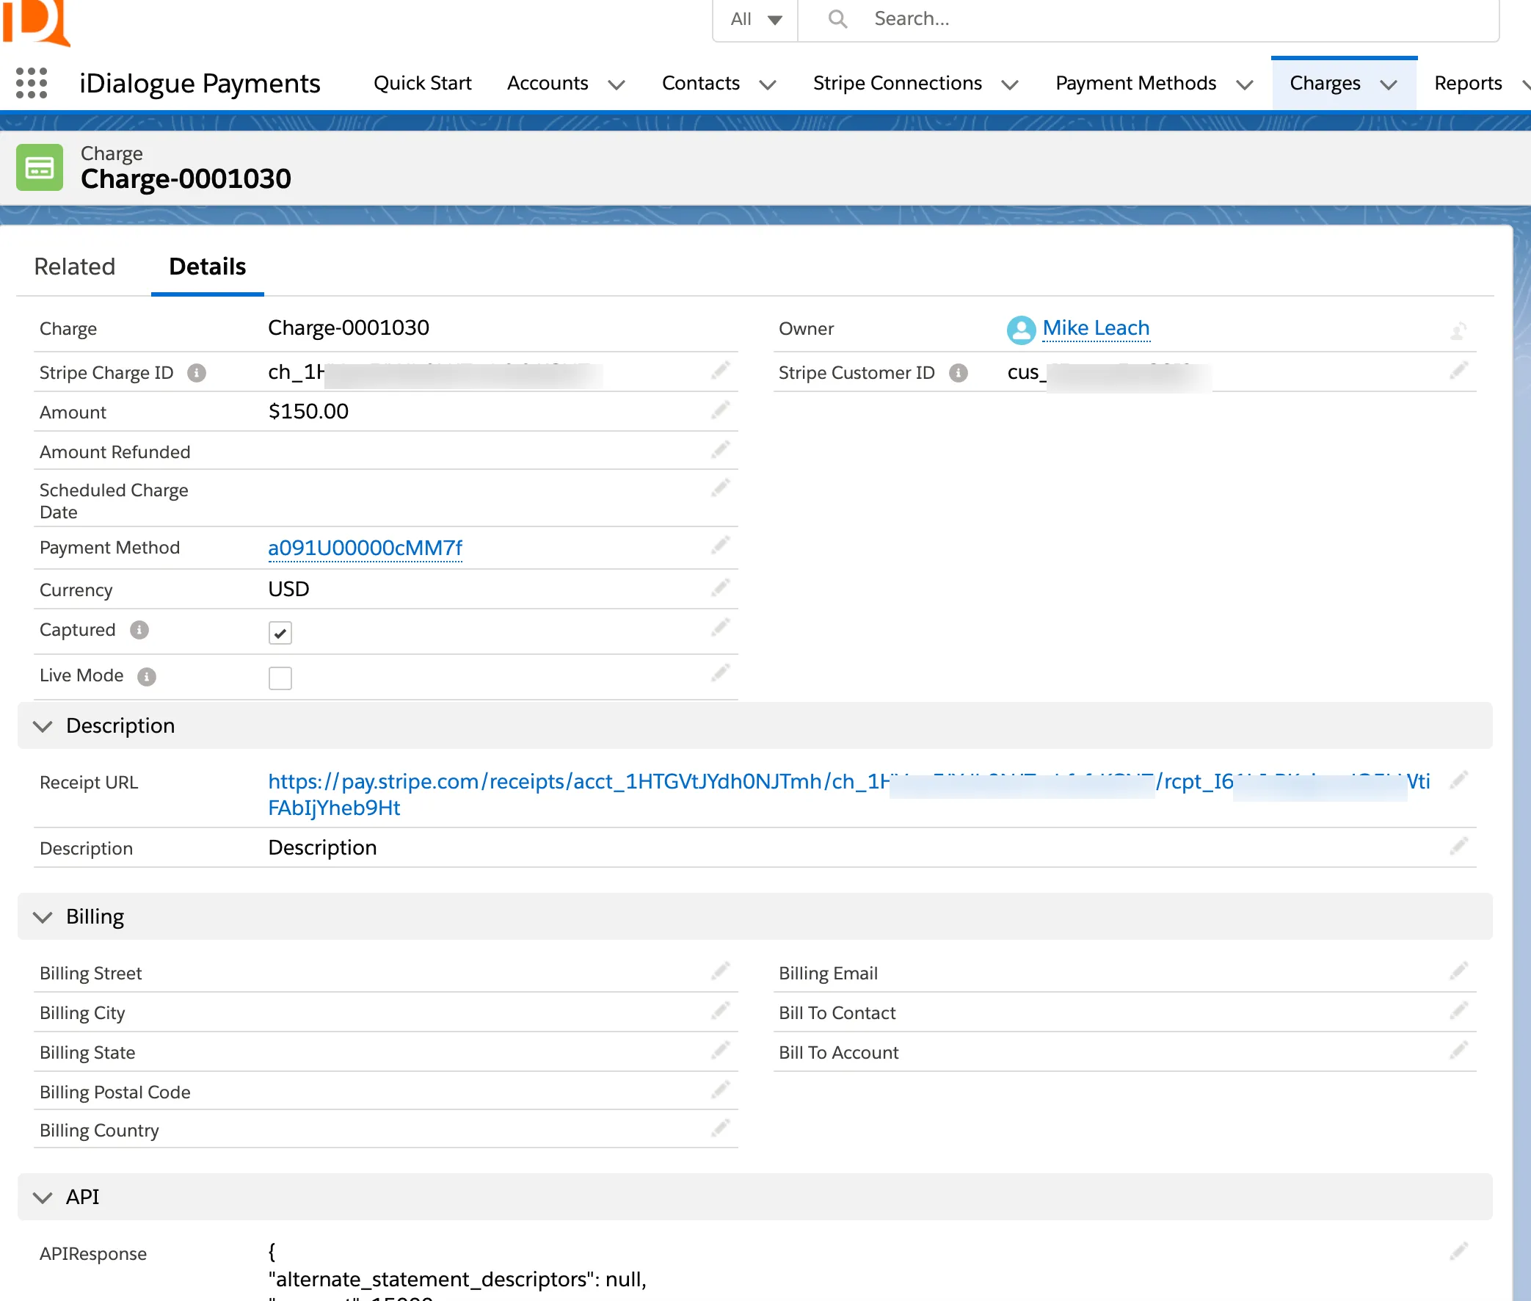Edit Stripe Customer ID pencil icon

tap(1458, 370)
